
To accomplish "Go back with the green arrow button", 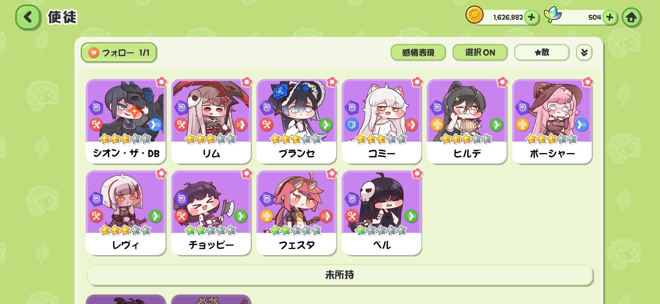I will pos(28,17).
